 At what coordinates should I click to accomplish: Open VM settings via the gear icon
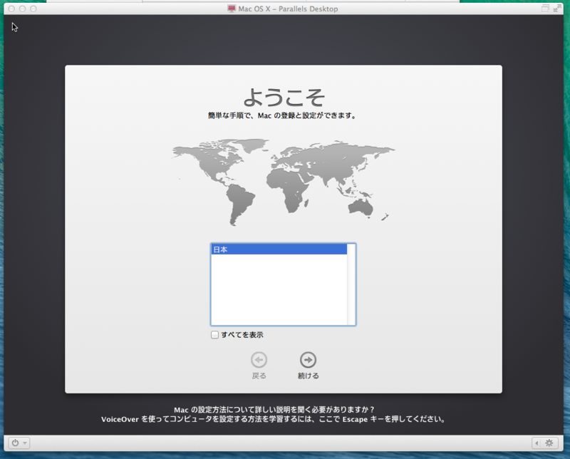tap(549, 443)
